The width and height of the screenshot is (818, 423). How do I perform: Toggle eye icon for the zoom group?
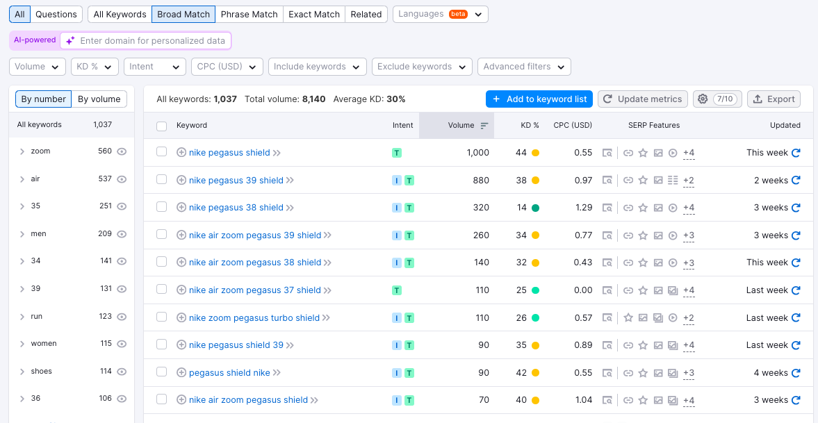[122, 151]
